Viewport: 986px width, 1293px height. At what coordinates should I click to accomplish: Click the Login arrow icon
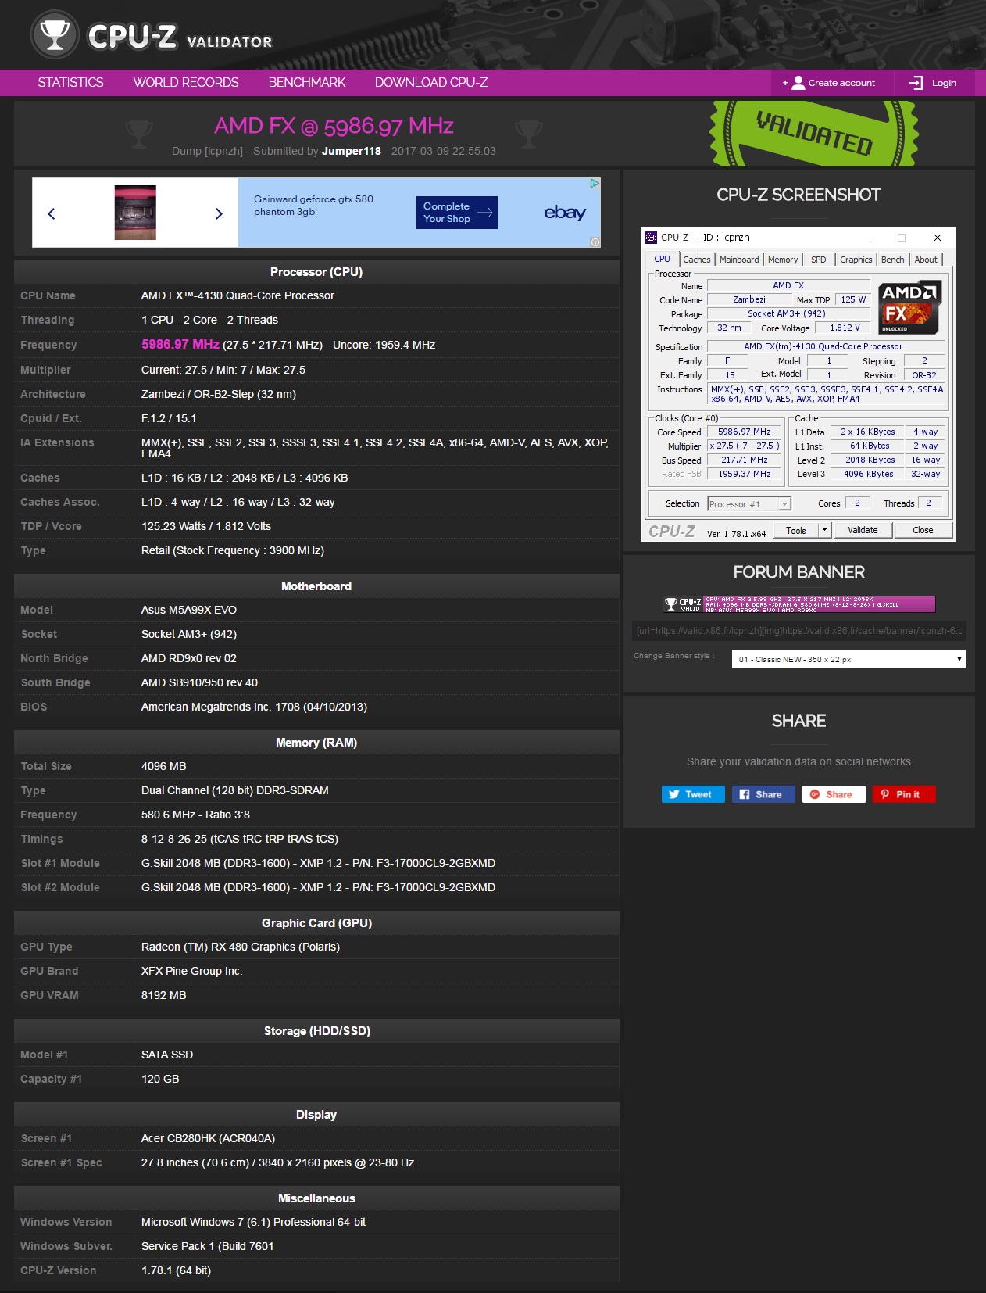coord(916,83)
